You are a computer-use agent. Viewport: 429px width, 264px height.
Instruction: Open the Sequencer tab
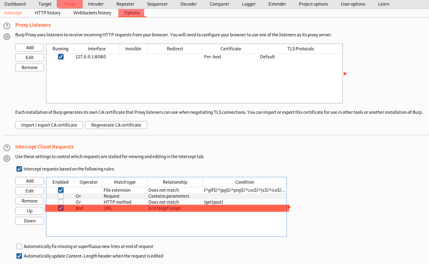(x=157, y=4)
